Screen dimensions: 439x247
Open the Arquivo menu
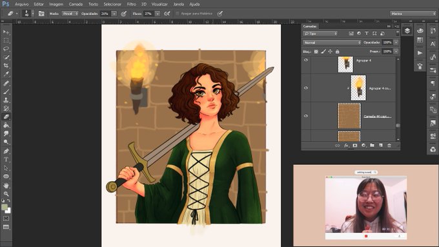[x=21, y=5]
